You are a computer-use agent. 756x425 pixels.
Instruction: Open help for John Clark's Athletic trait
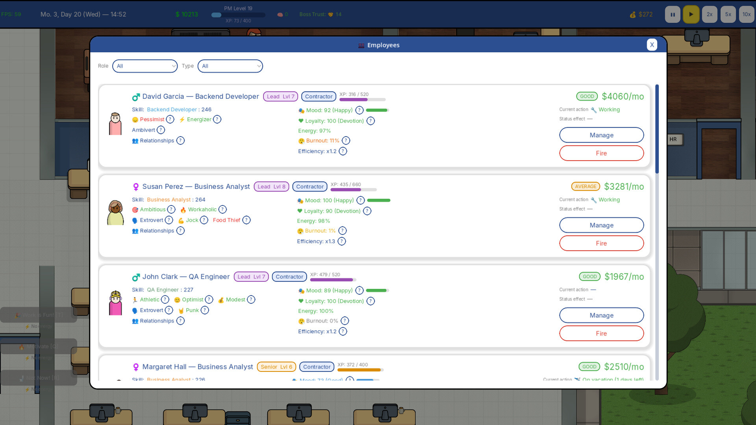165,299
